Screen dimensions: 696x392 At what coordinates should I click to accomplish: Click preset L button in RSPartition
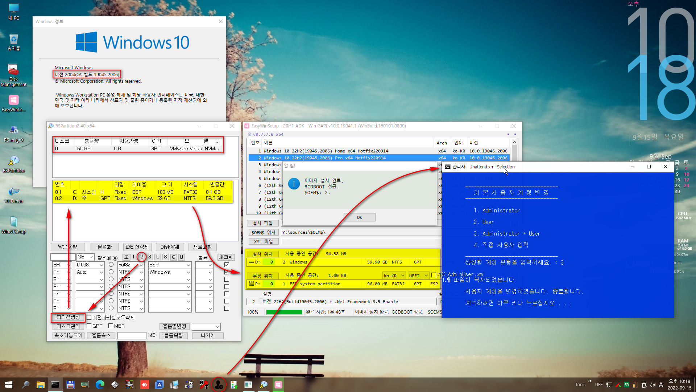158,257
